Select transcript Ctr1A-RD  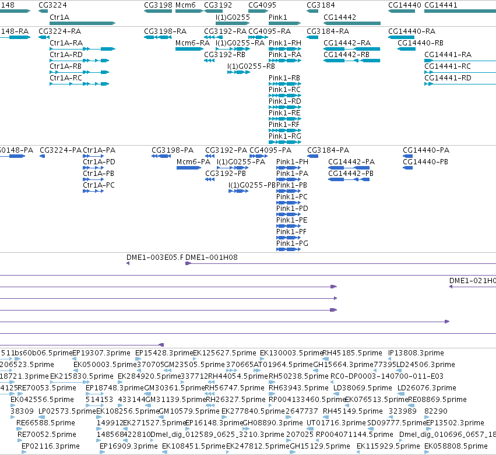coord(79,61)
